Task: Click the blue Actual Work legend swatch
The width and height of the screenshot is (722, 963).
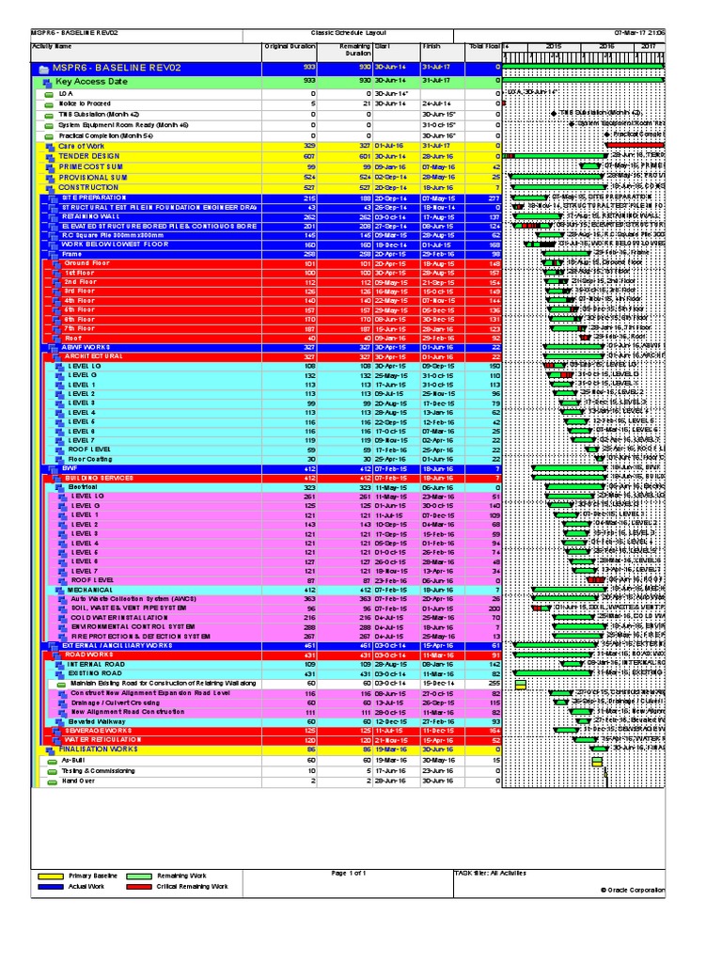Action: 51,887
